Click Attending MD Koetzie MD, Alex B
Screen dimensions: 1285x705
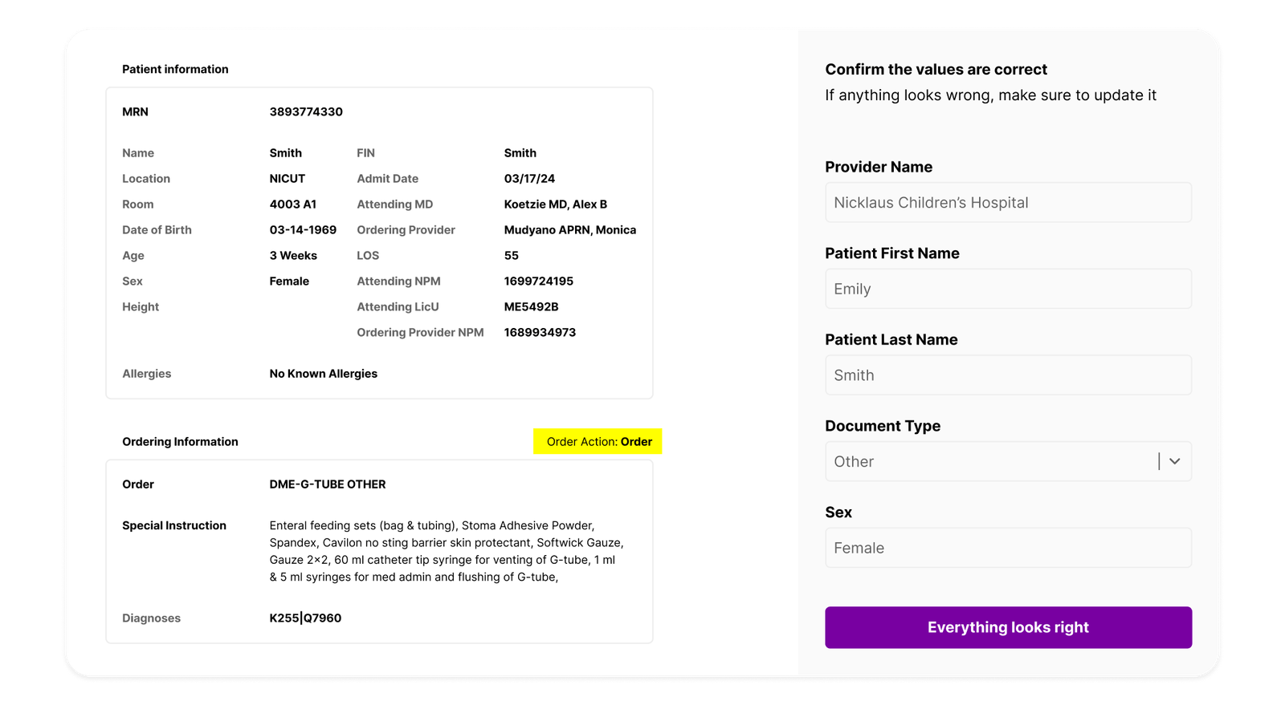tap(555, 204)
